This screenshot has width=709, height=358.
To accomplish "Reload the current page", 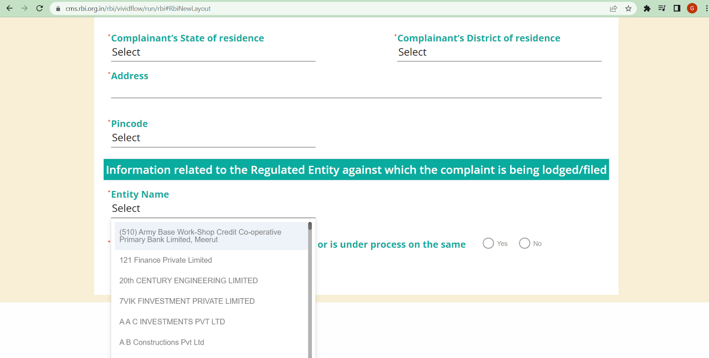I will [x=39, y=8].
